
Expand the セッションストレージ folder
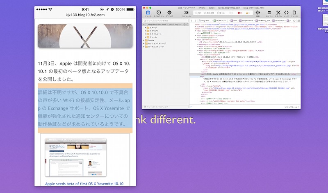(144, 43)
